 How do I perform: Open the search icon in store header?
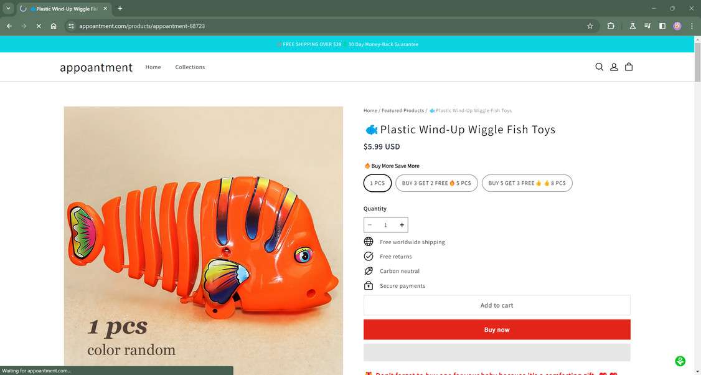pos(599,67)
